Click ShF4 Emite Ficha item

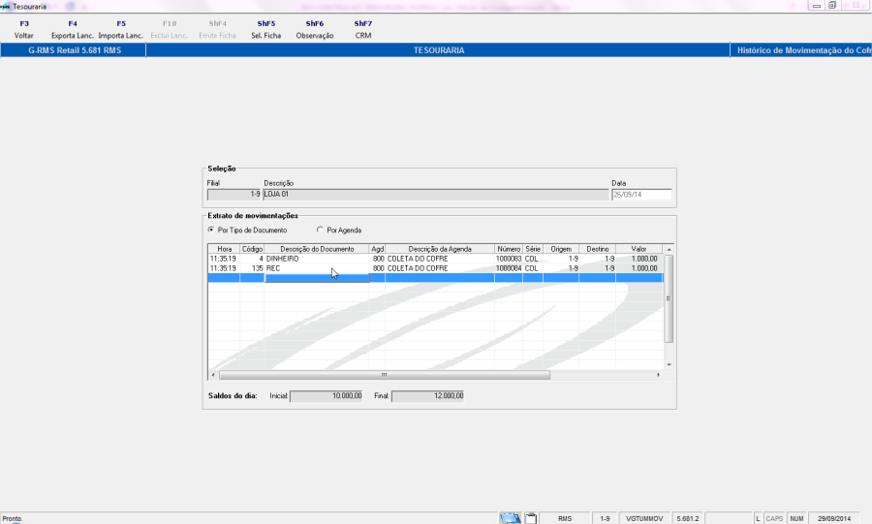tap(217, 29)
